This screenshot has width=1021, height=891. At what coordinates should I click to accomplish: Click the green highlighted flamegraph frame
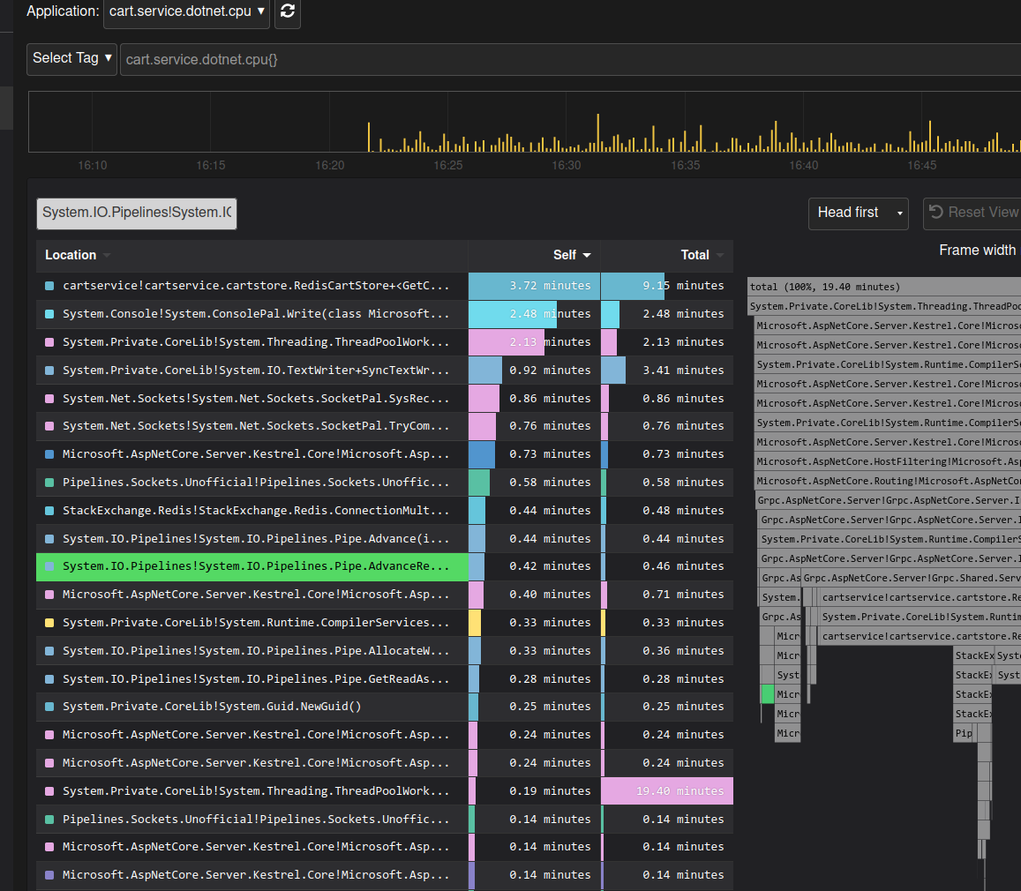click(x=768, y=694)
